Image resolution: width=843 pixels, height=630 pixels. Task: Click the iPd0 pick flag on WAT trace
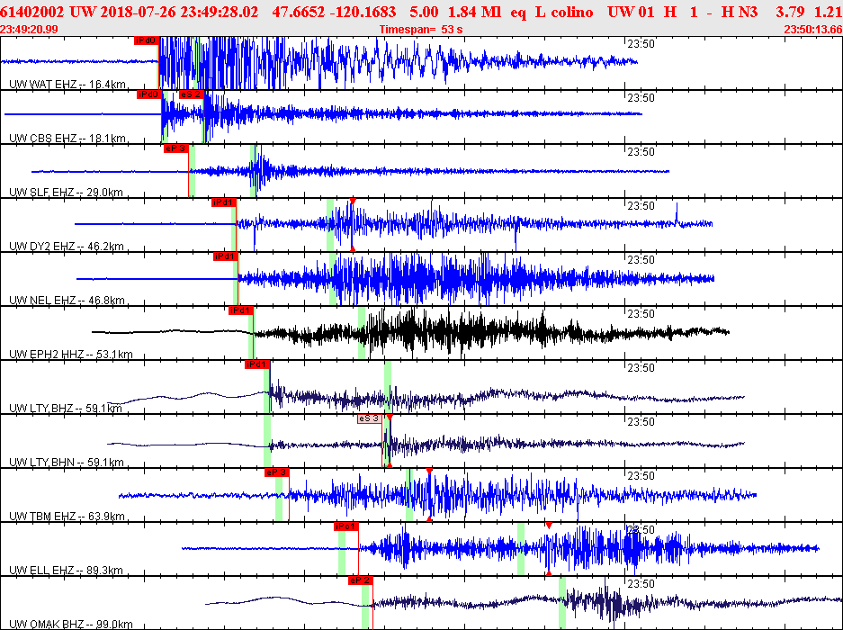(x=147, y=40)
